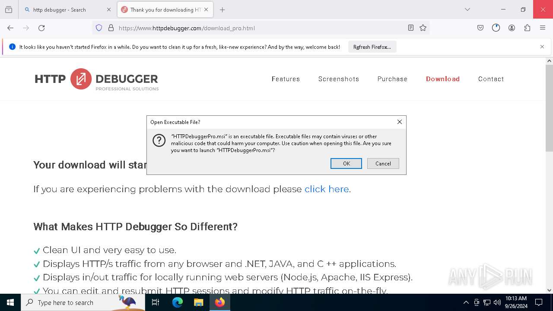
Task: Click the HTTP Debugger logo
Action: pyautogui.click(x=97, y=79)
